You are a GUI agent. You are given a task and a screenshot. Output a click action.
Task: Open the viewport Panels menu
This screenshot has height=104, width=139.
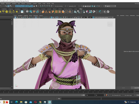41,16
